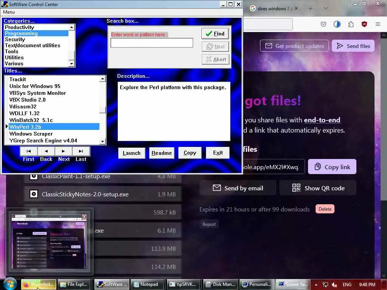The height and width of the screenshot is (290, 387).
Task: Show hidden tray icons arrow
Action: click(x=316, y=285)
